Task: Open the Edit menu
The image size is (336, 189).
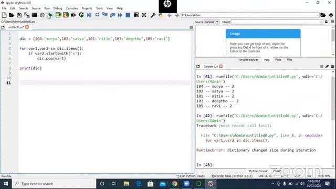Action: (x=13, y=8)
